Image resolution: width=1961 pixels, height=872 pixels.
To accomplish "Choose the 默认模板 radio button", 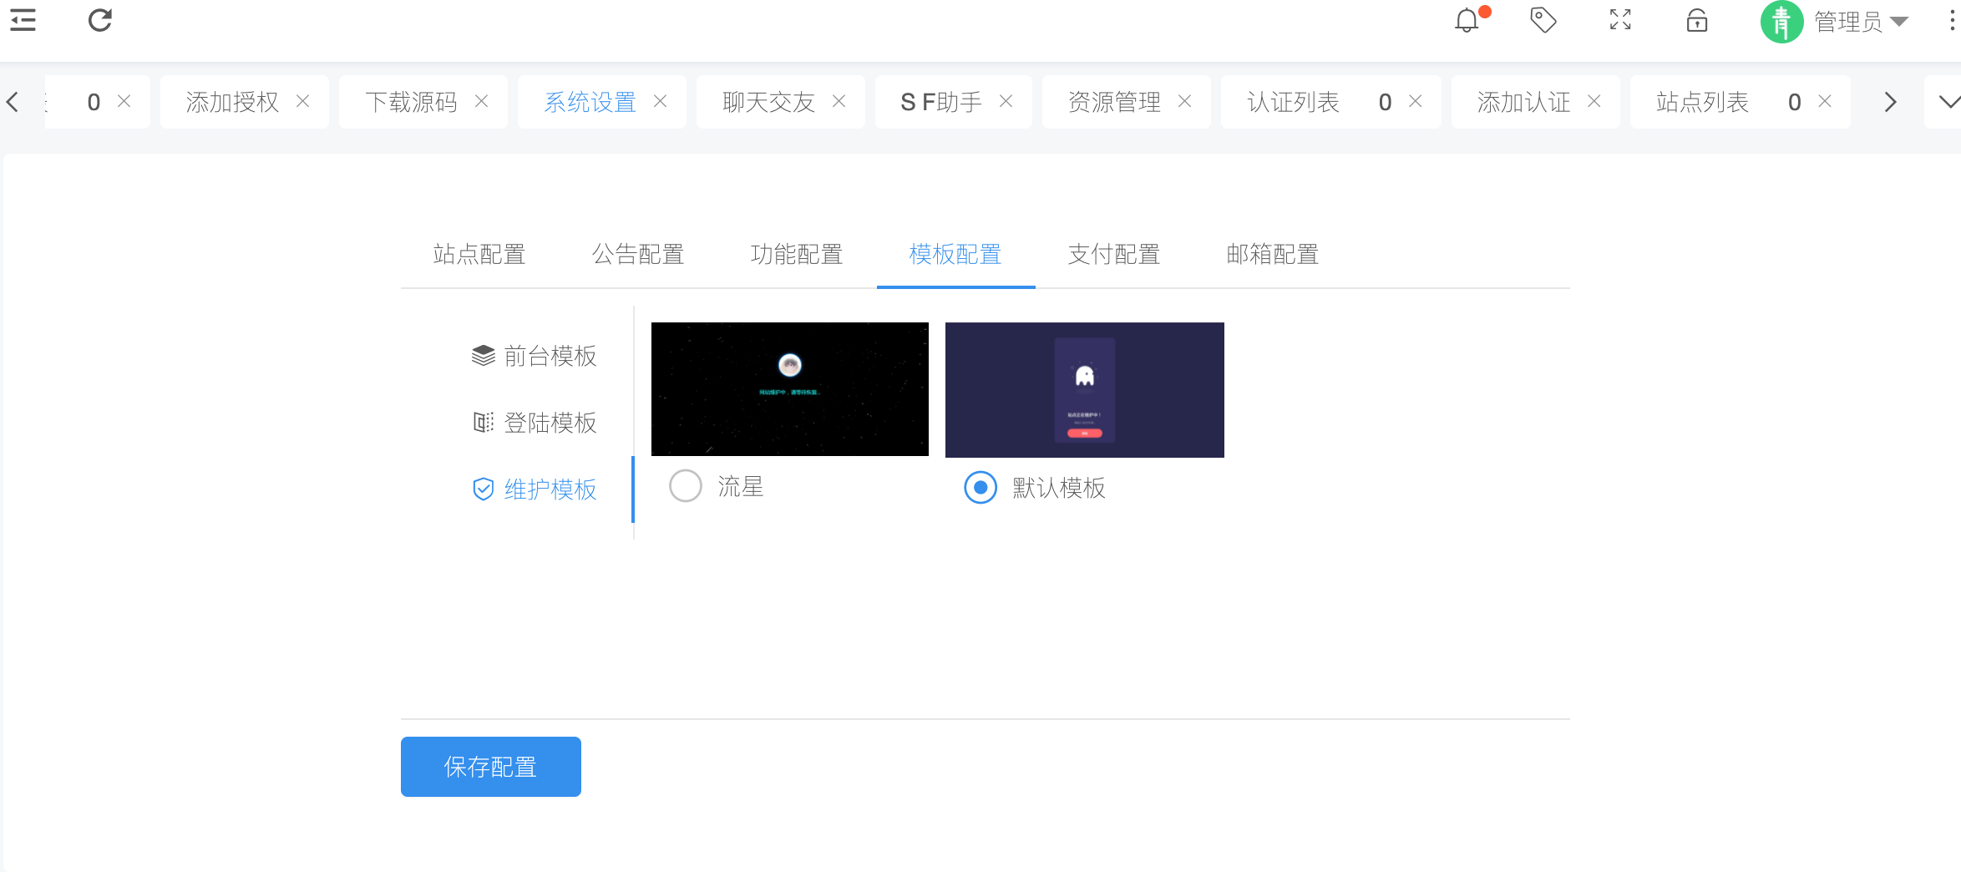I will (980, 487).
